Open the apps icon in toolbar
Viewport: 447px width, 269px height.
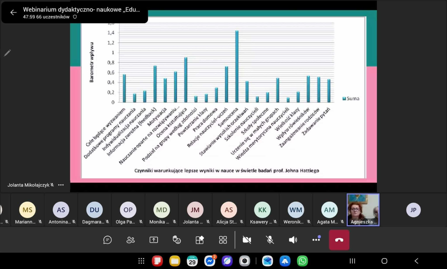coord(200,240)
